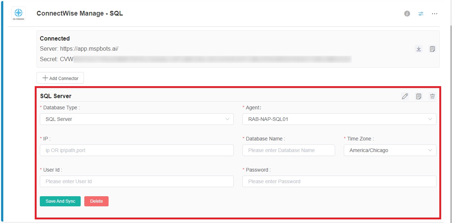Select the User Id text field
This screenshot has width=452, height=223.
pyautogui.click(x=136, y=181)
